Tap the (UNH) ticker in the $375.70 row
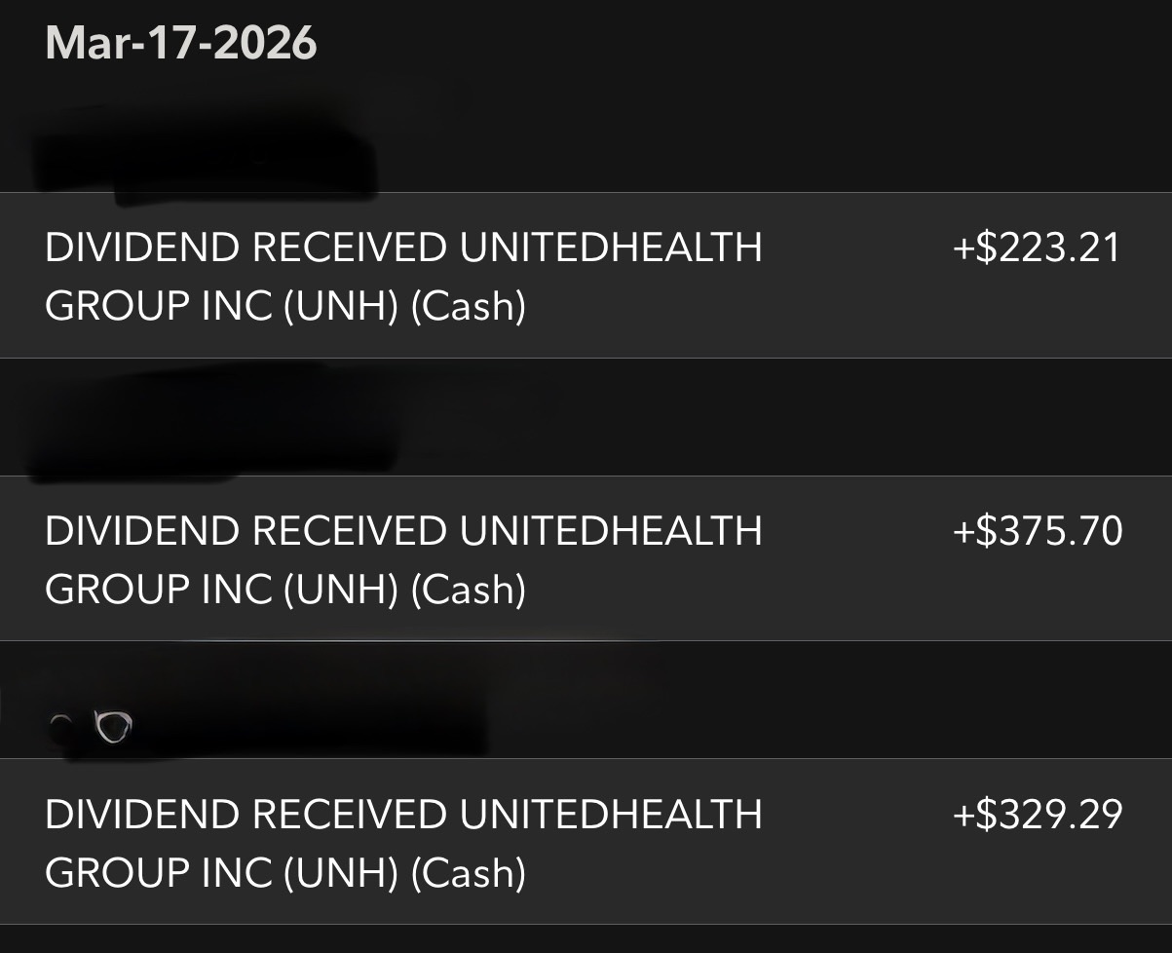 [x=341, y=590]
